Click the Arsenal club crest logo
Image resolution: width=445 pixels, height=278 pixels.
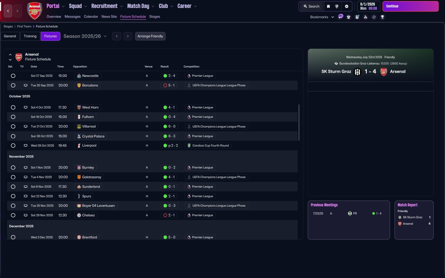tap(34, 11)
